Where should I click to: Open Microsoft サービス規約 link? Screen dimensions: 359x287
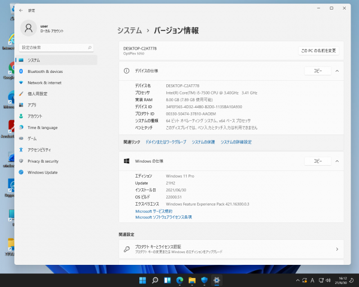[x=154, y=211]
